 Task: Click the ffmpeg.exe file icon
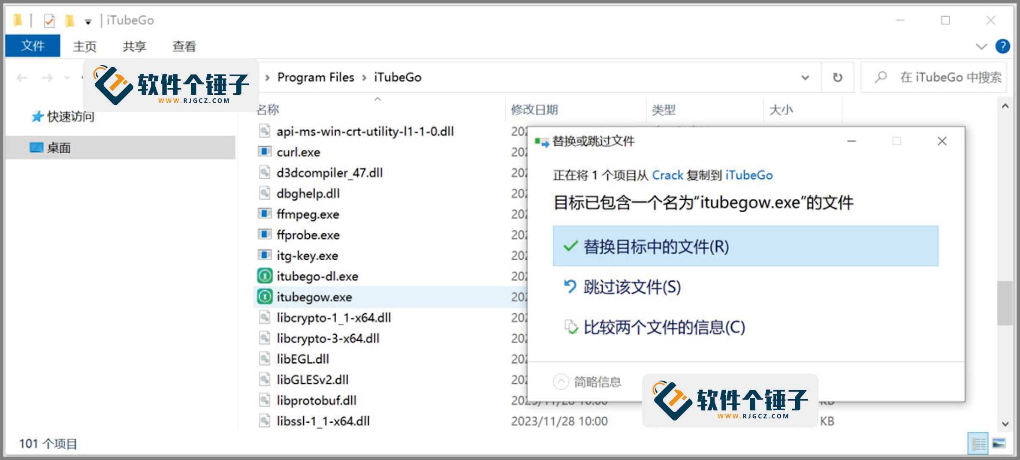point(265,214)
